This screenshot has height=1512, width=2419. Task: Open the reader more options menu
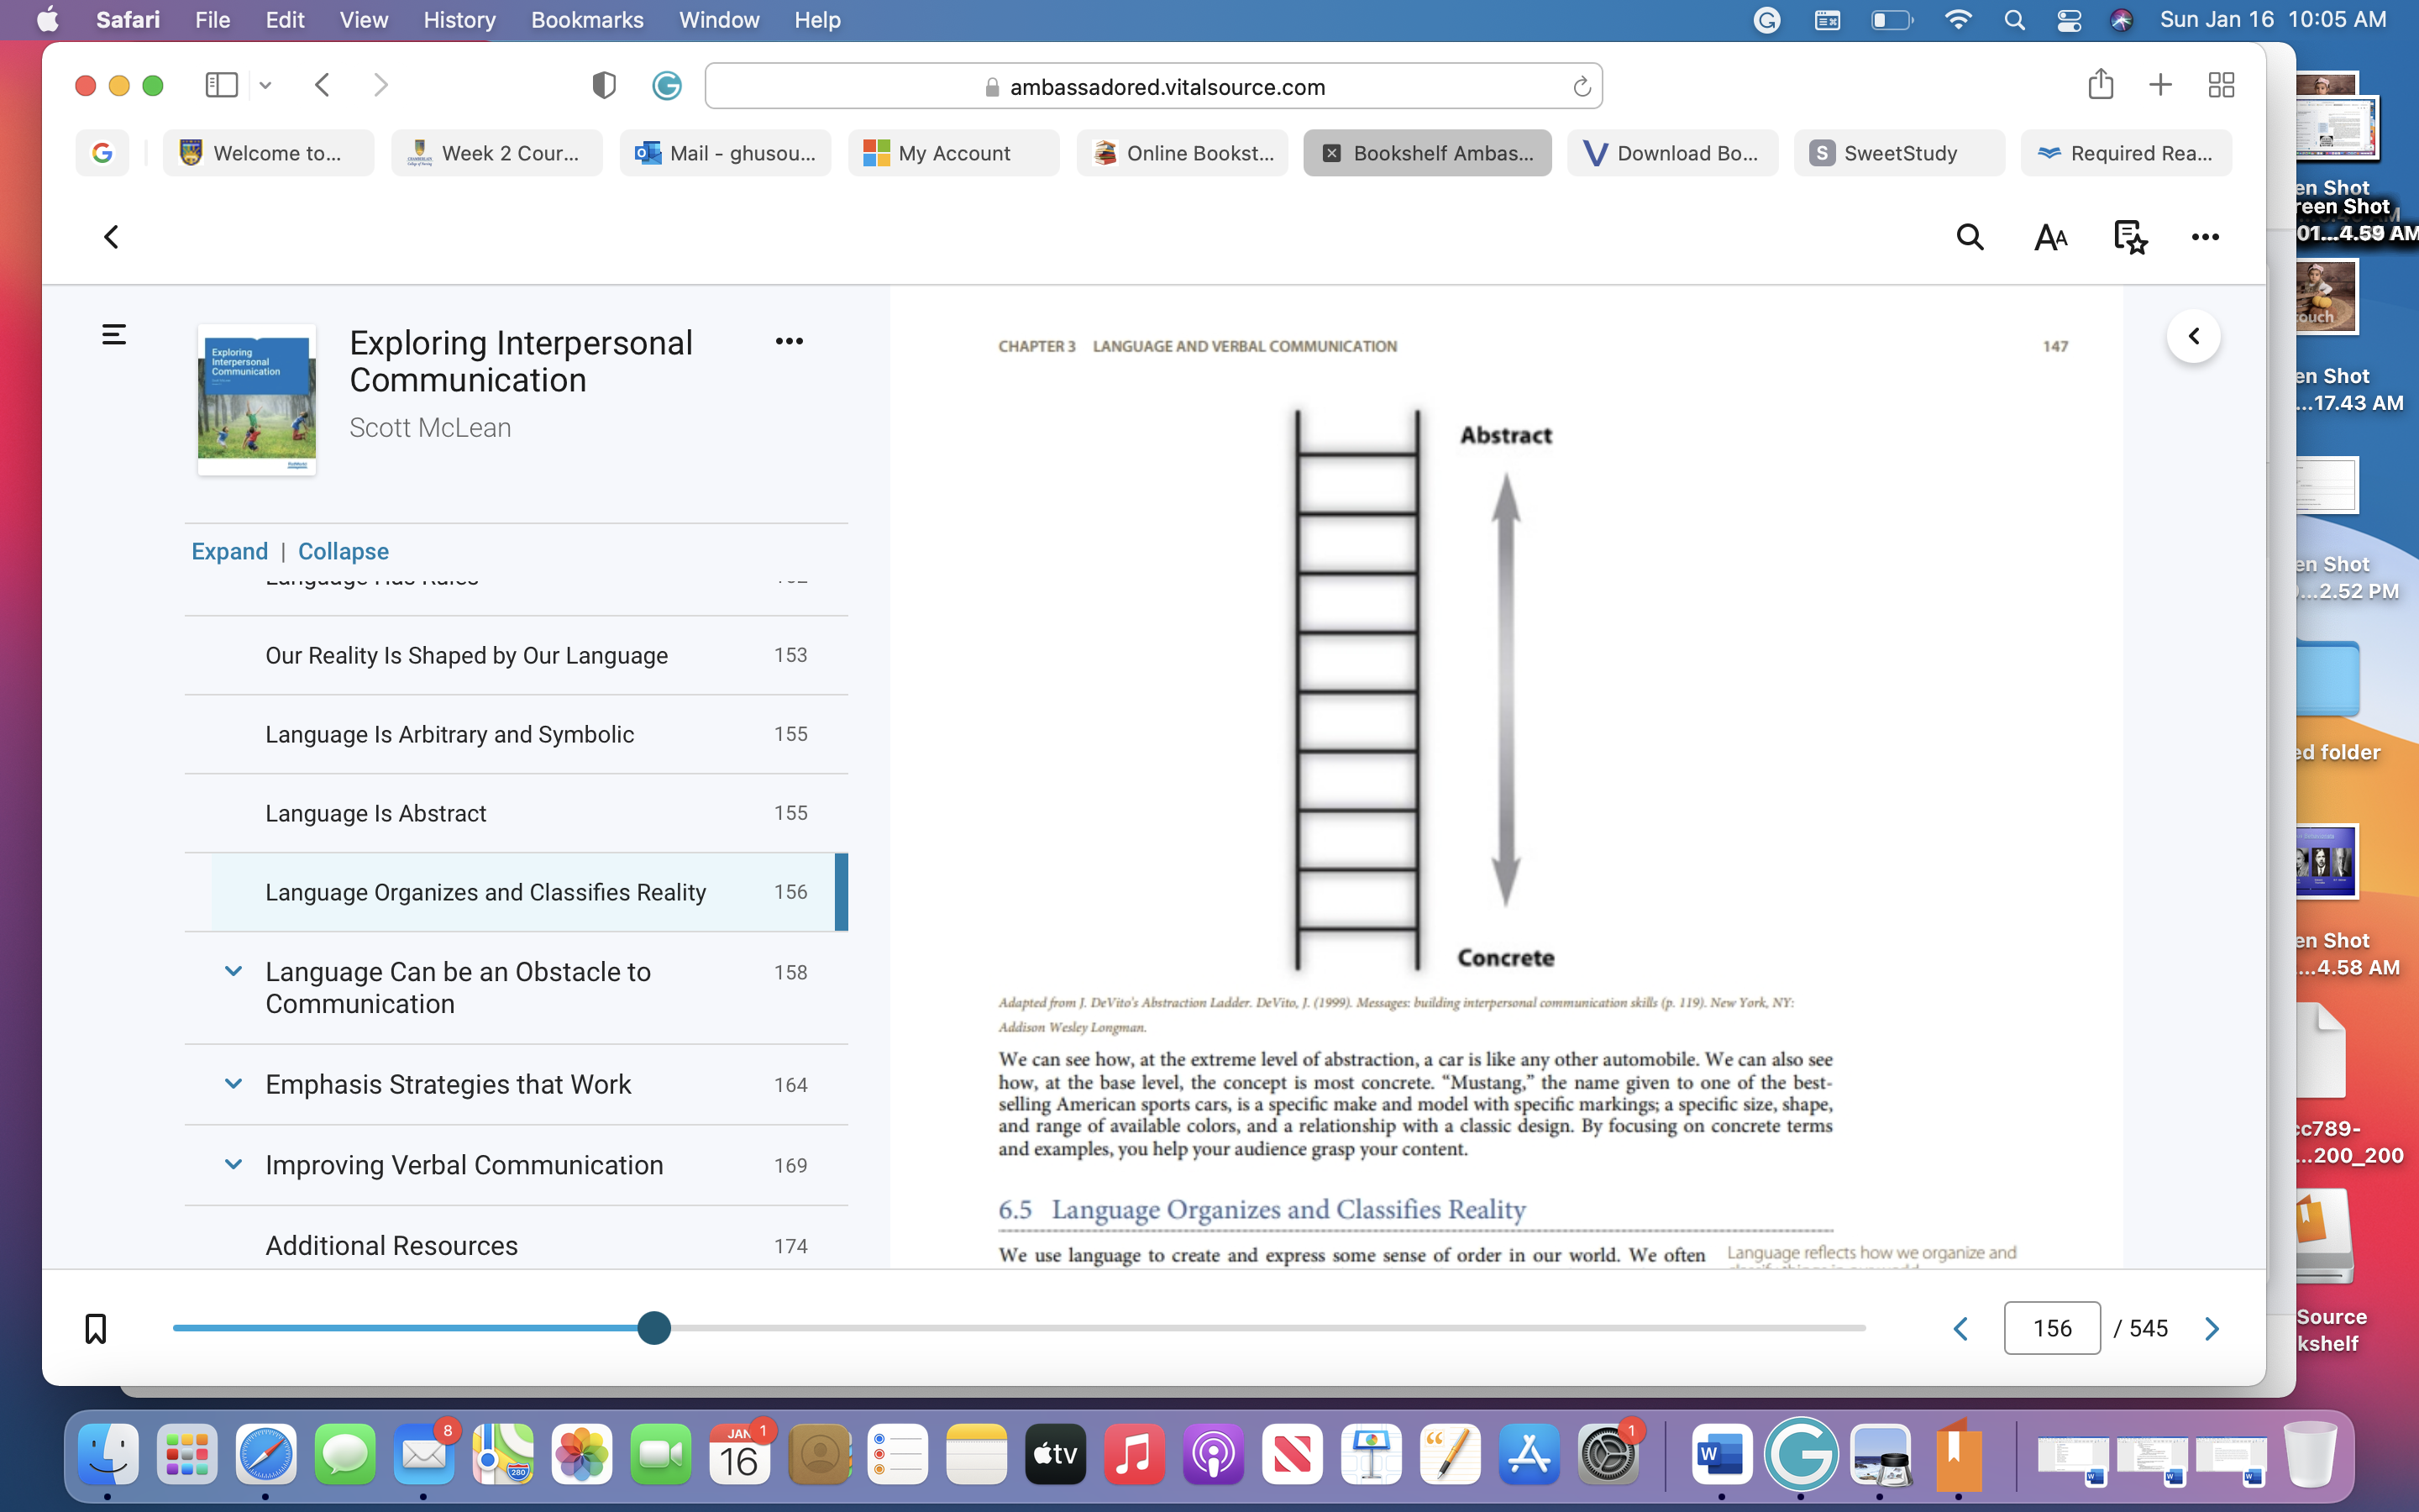2205,237
